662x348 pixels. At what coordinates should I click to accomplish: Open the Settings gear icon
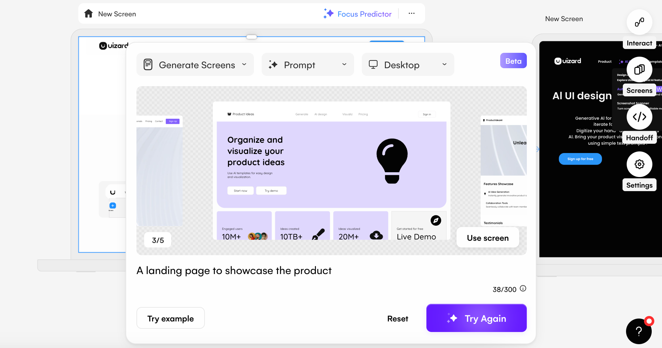pos(639,164)
